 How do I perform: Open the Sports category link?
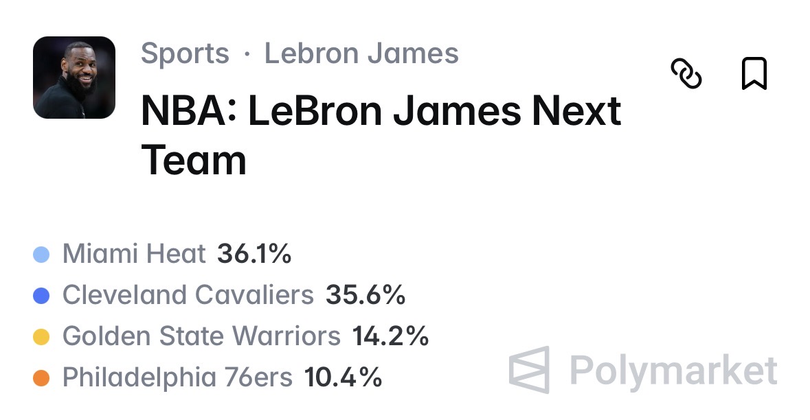(185, 53)
